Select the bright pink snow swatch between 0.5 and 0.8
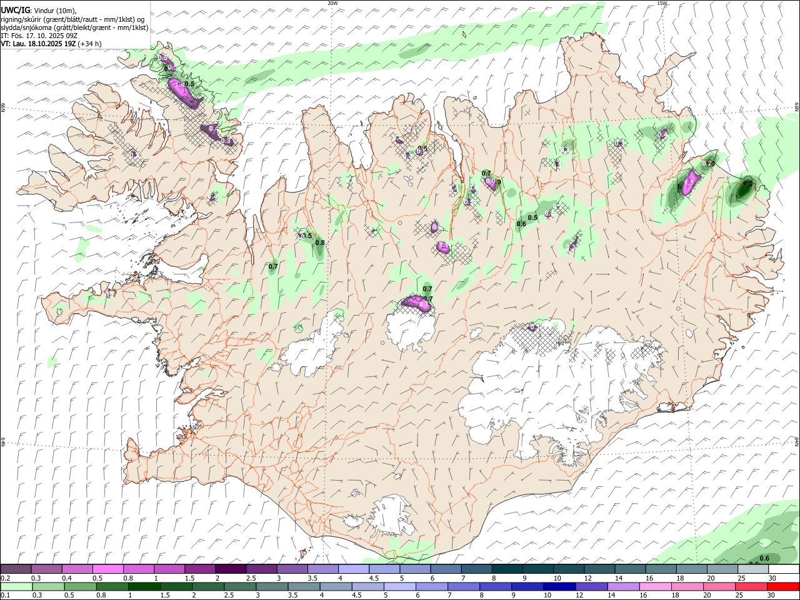 pos(107,569)
